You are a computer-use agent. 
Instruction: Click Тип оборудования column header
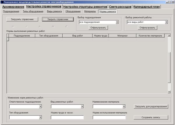pos(49,36)
